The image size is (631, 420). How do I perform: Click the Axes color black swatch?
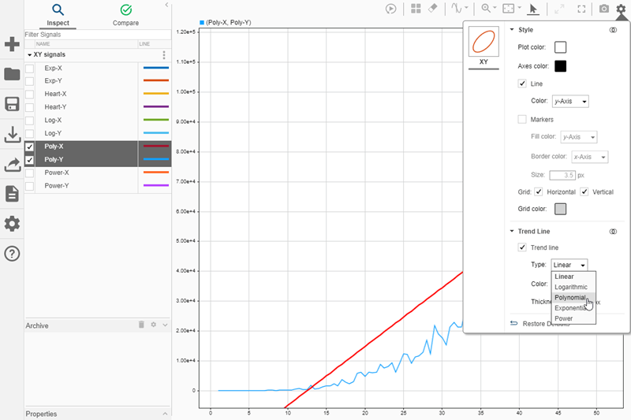[560, 66]
